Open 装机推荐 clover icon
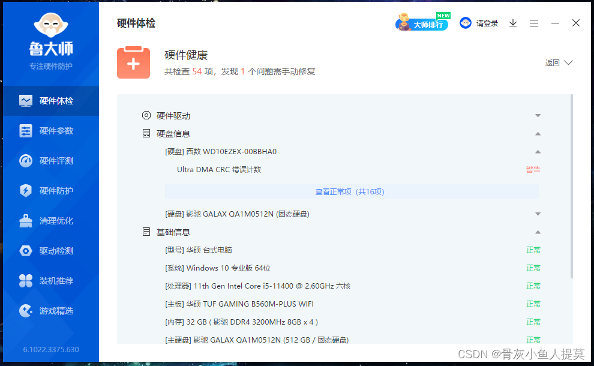Screen dimensions: 594x366 26,281
